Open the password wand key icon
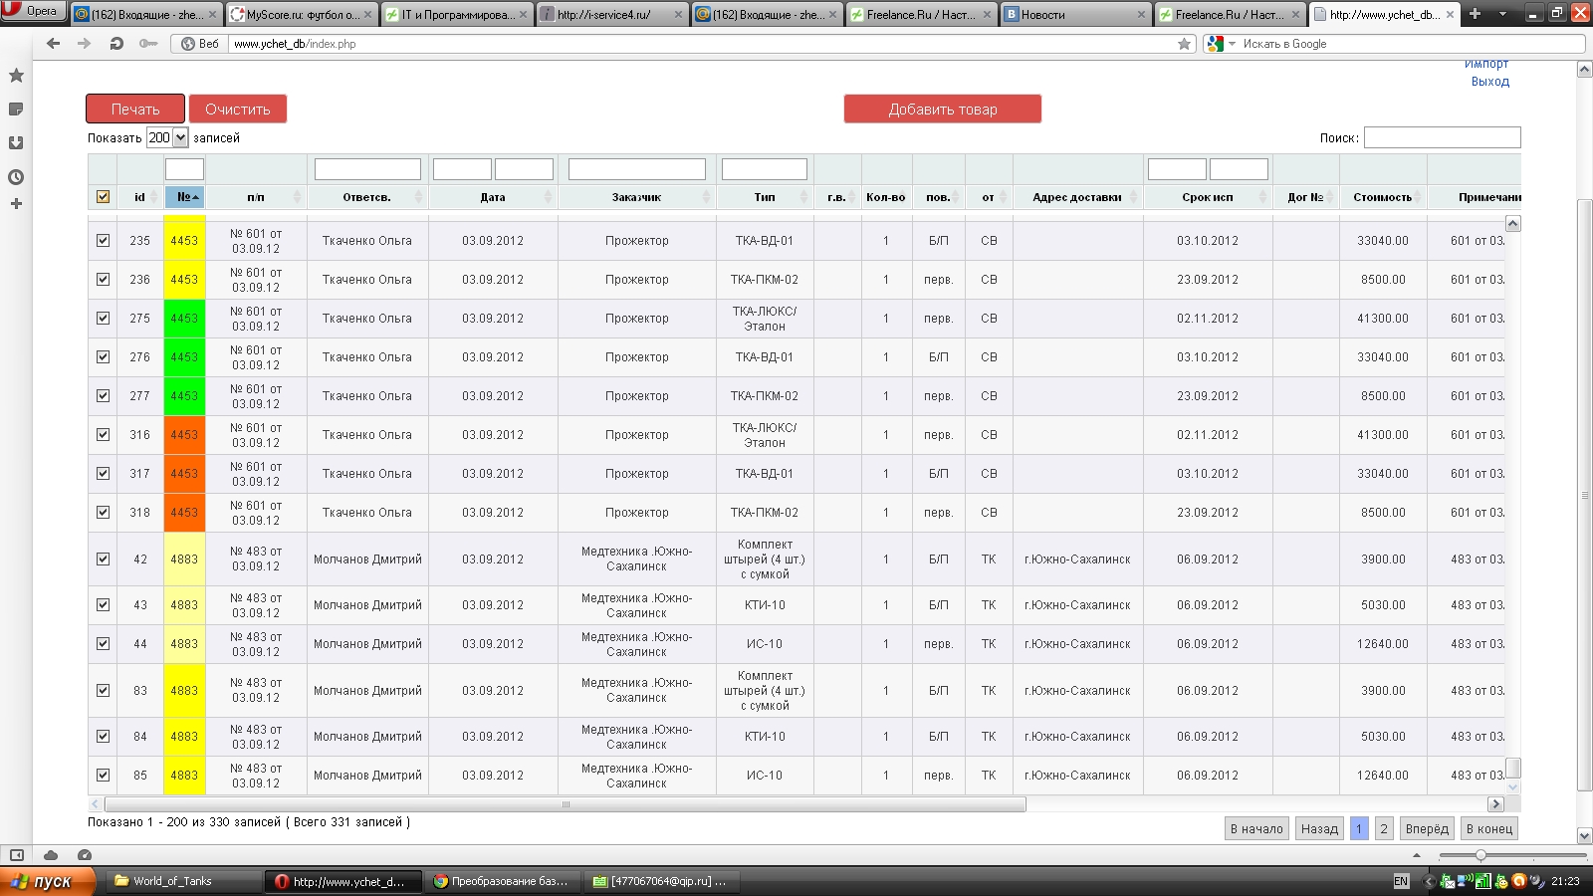 [x=148, y=44]
